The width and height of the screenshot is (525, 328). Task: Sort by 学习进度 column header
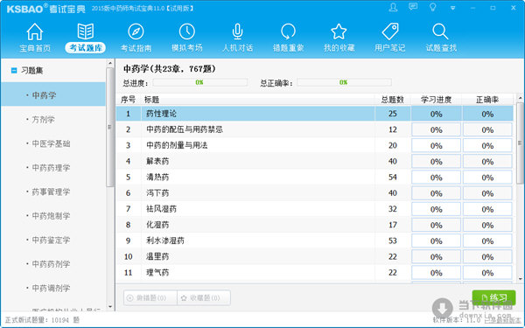click(437, 100)
